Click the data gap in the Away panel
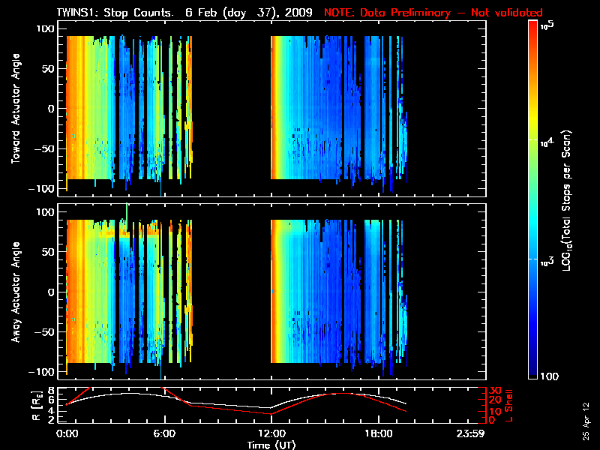This screenshot has height=450, width=600. pos(231,292)
